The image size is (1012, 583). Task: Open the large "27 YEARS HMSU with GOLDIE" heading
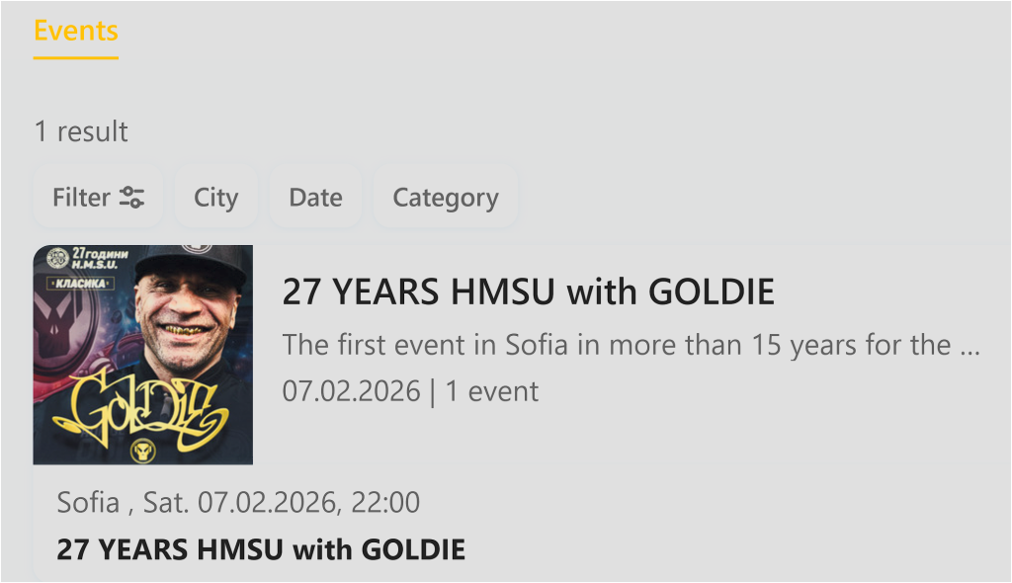click(x=529, y=292)
